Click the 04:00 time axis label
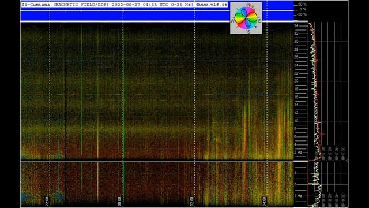This screenshot has height=208, width=369. (x=264, y=202)
